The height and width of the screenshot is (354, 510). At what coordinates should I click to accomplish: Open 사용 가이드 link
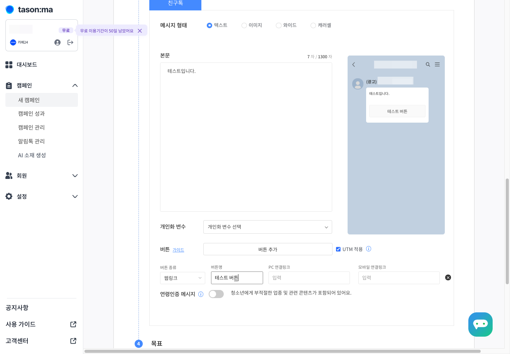[x=20, y=324]
